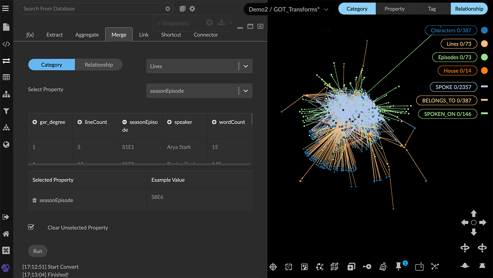This screenshot has height=278, width=493.
Task: Click the crosshair center-graph icon
Action: (273, 267)
